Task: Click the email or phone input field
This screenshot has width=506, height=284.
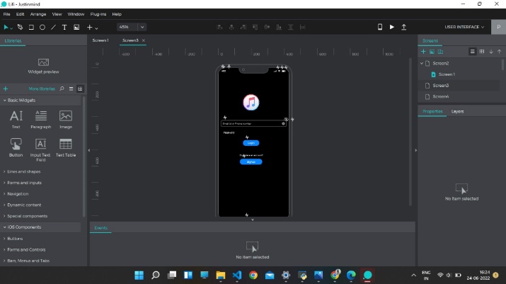Action: [x=253, y=123]
